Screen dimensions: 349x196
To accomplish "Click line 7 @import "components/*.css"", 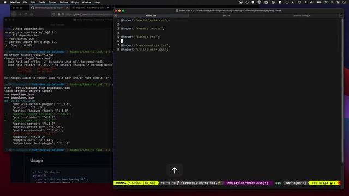I will [x=145, y=45].
